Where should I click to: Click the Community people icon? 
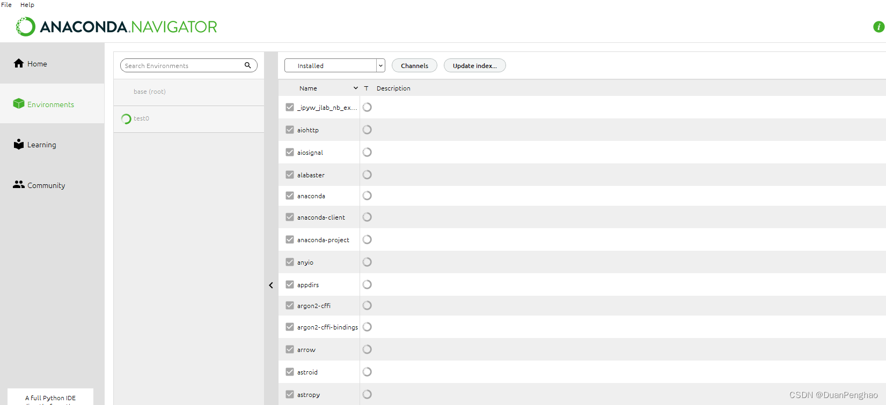click(x=19, y=184)
